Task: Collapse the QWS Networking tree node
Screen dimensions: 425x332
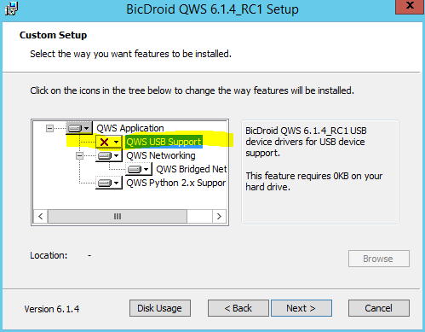Action: pos(79,155)
